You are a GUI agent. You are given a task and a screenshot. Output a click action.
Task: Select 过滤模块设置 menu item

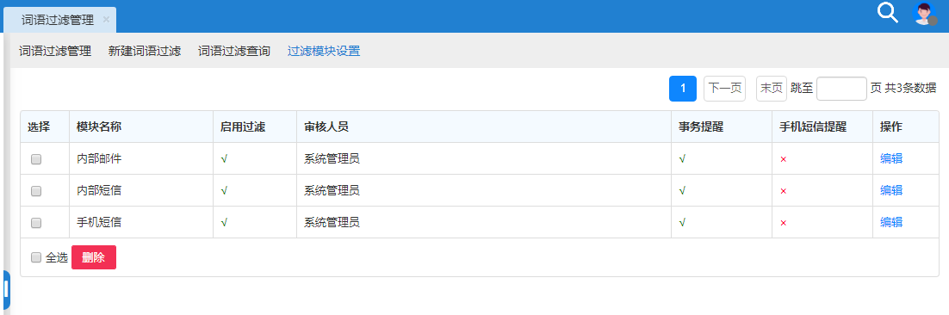point(324,51)
